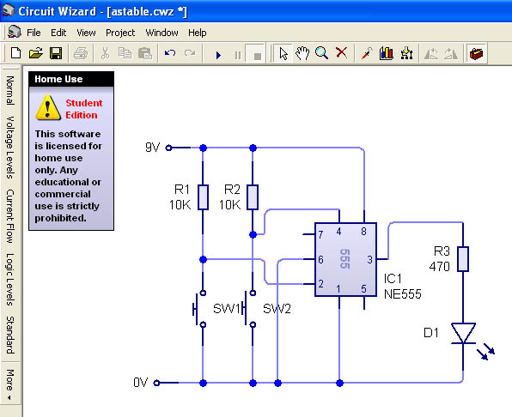Toggle push switch SW1 in the circuit
Screen dimensions: 512x417
[198, 308]
